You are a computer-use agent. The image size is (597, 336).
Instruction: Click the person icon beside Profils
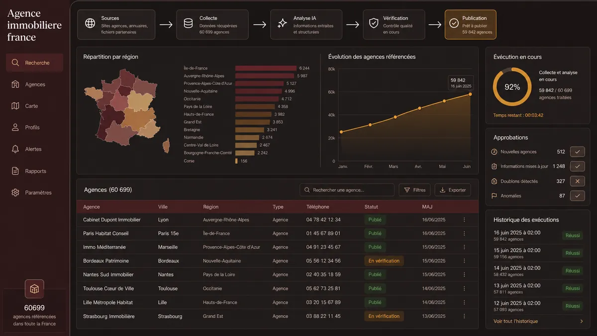point(15,127)
